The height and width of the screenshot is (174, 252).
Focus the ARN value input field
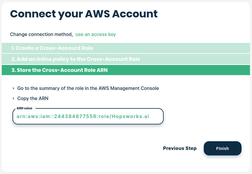[x=88, y=117]
